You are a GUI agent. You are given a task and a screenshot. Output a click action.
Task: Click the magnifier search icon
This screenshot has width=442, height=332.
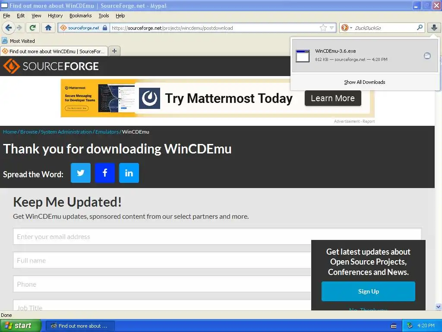pyautogui.click(x=420, y=28)
